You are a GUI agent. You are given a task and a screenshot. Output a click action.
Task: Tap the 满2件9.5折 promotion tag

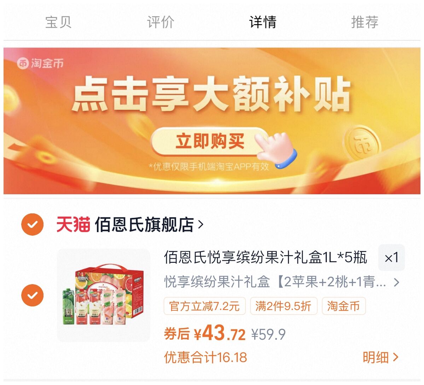click(x=283, y=306)
